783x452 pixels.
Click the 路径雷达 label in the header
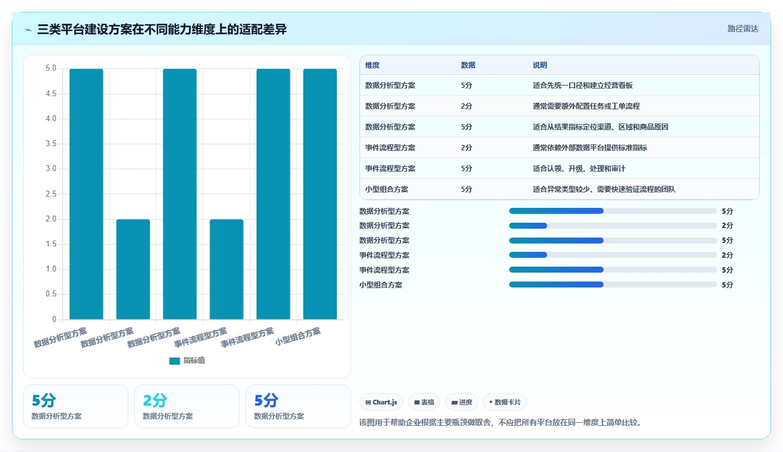[743, 29]
